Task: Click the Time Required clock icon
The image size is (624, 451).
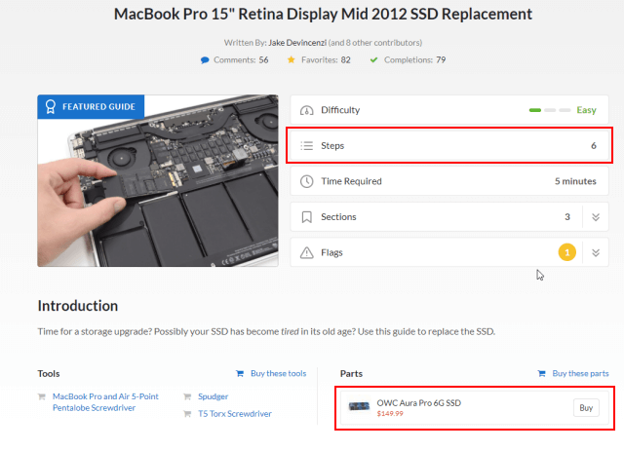Action: pos(306,181)
